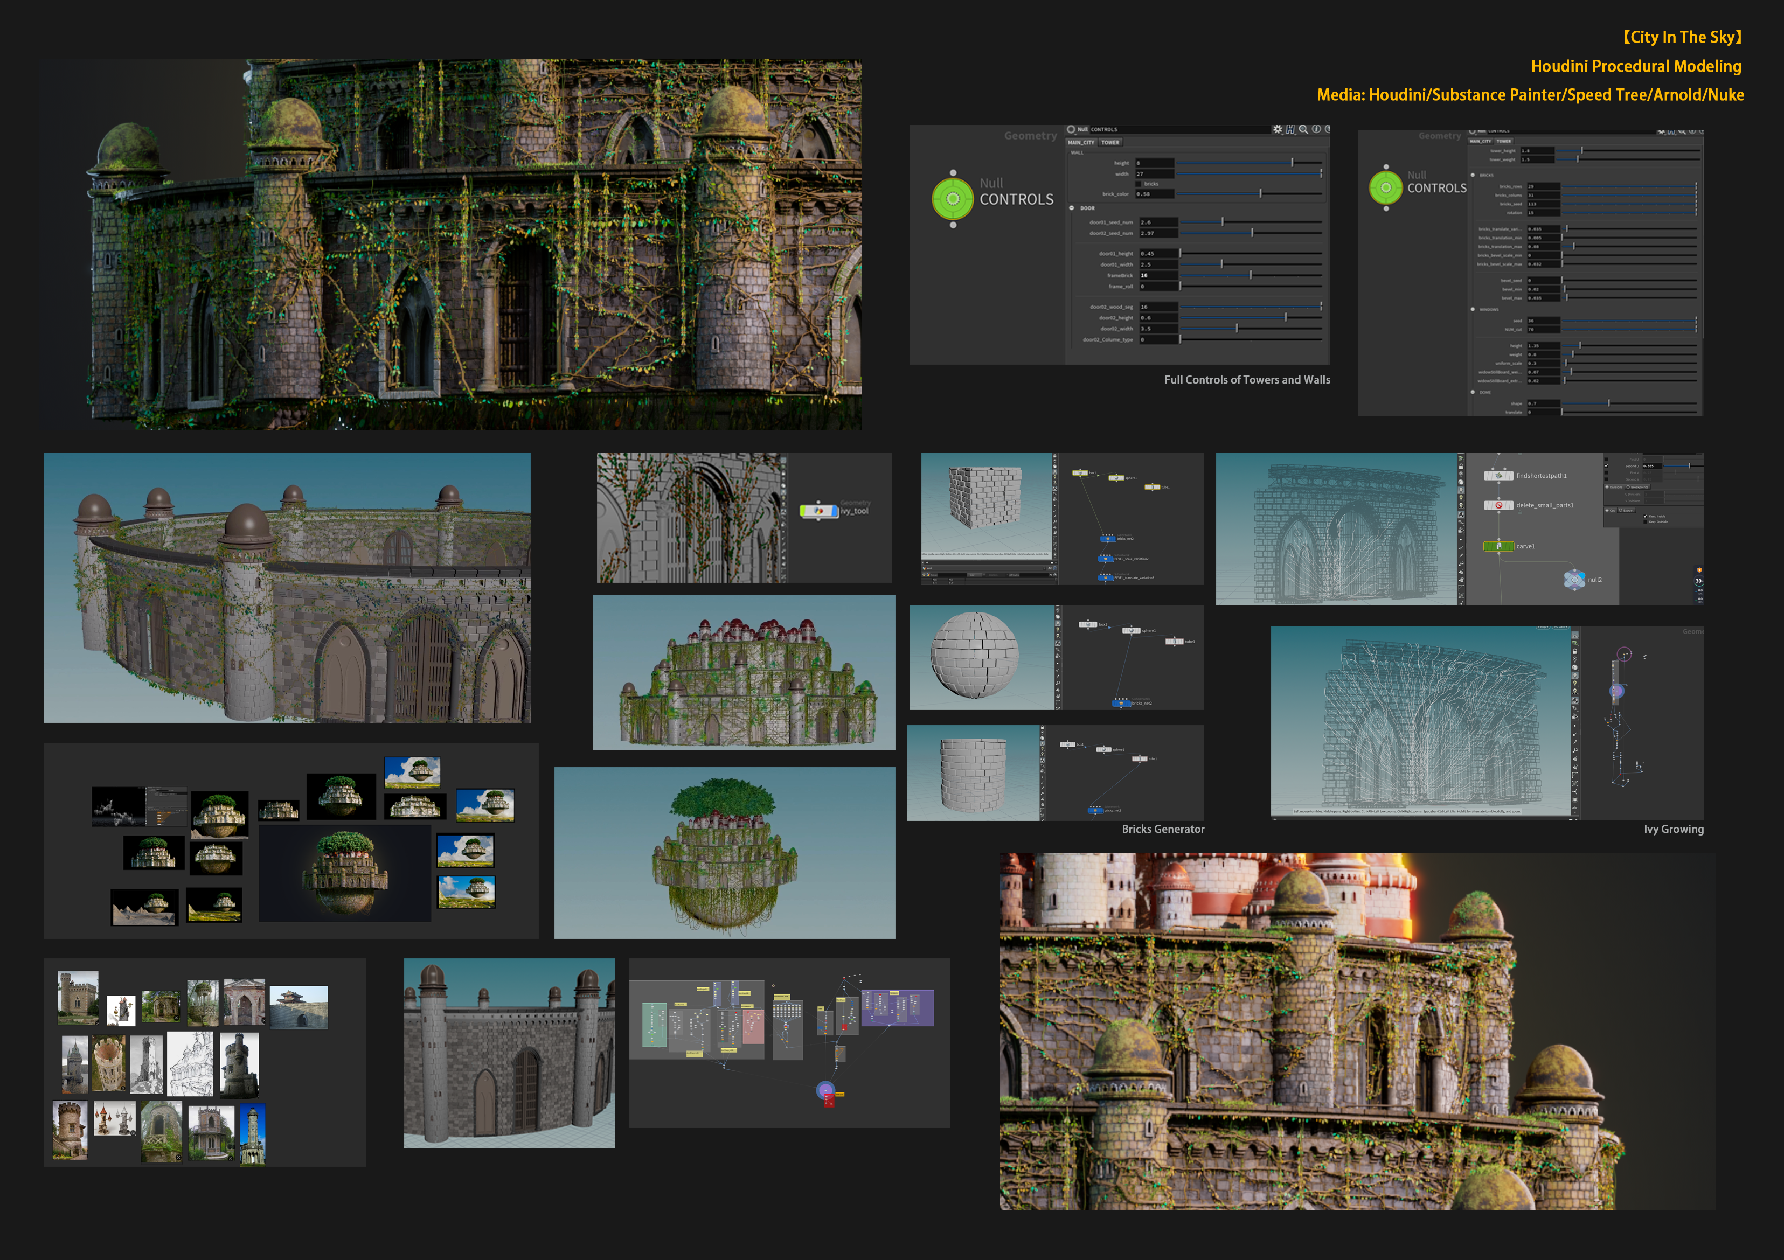The image size is (1784, 1260).
Task: Click the Second U value field showing 0.565
Action: point(1653,466)
